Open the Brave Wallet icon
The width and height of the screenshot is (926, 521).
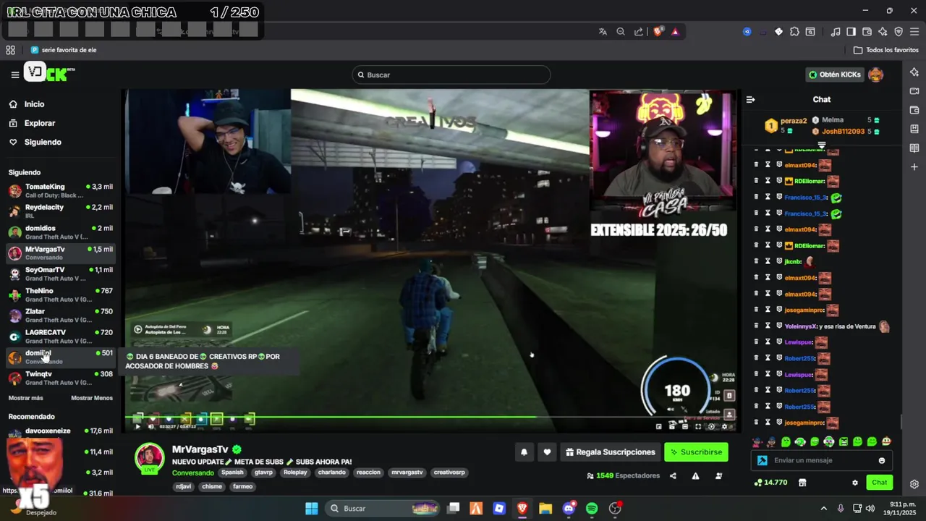point(867,32)
